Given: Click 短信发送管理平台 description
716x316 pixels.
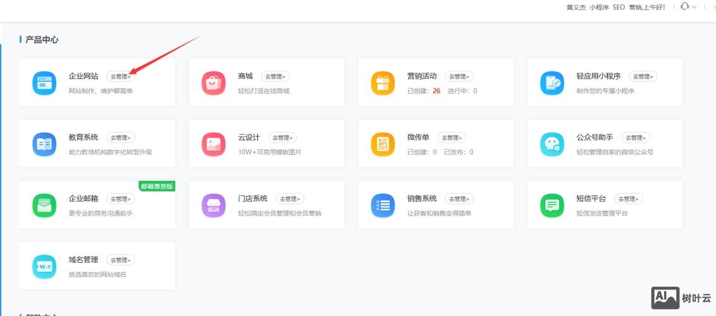Looking at the screenshot, I should tap(602, 213).
